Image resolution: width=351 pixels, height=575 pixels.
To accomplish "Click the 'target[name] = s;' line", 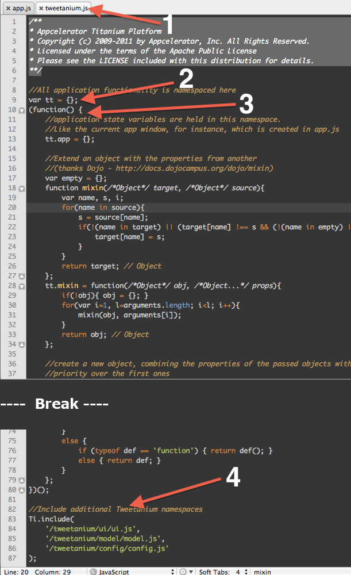I will coord(130,237).
